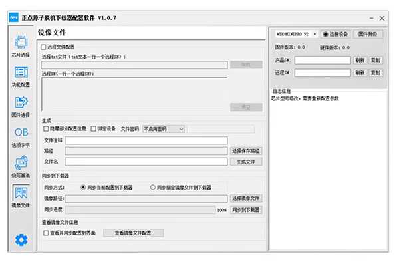
Task: Click the password field beside 不启用密码
Action: (x=221, y=129)
